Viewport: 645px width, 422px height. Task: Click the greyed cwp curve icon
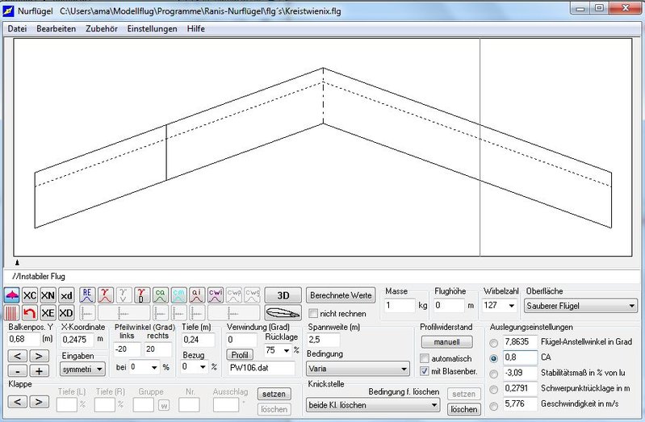pos(233,295)
